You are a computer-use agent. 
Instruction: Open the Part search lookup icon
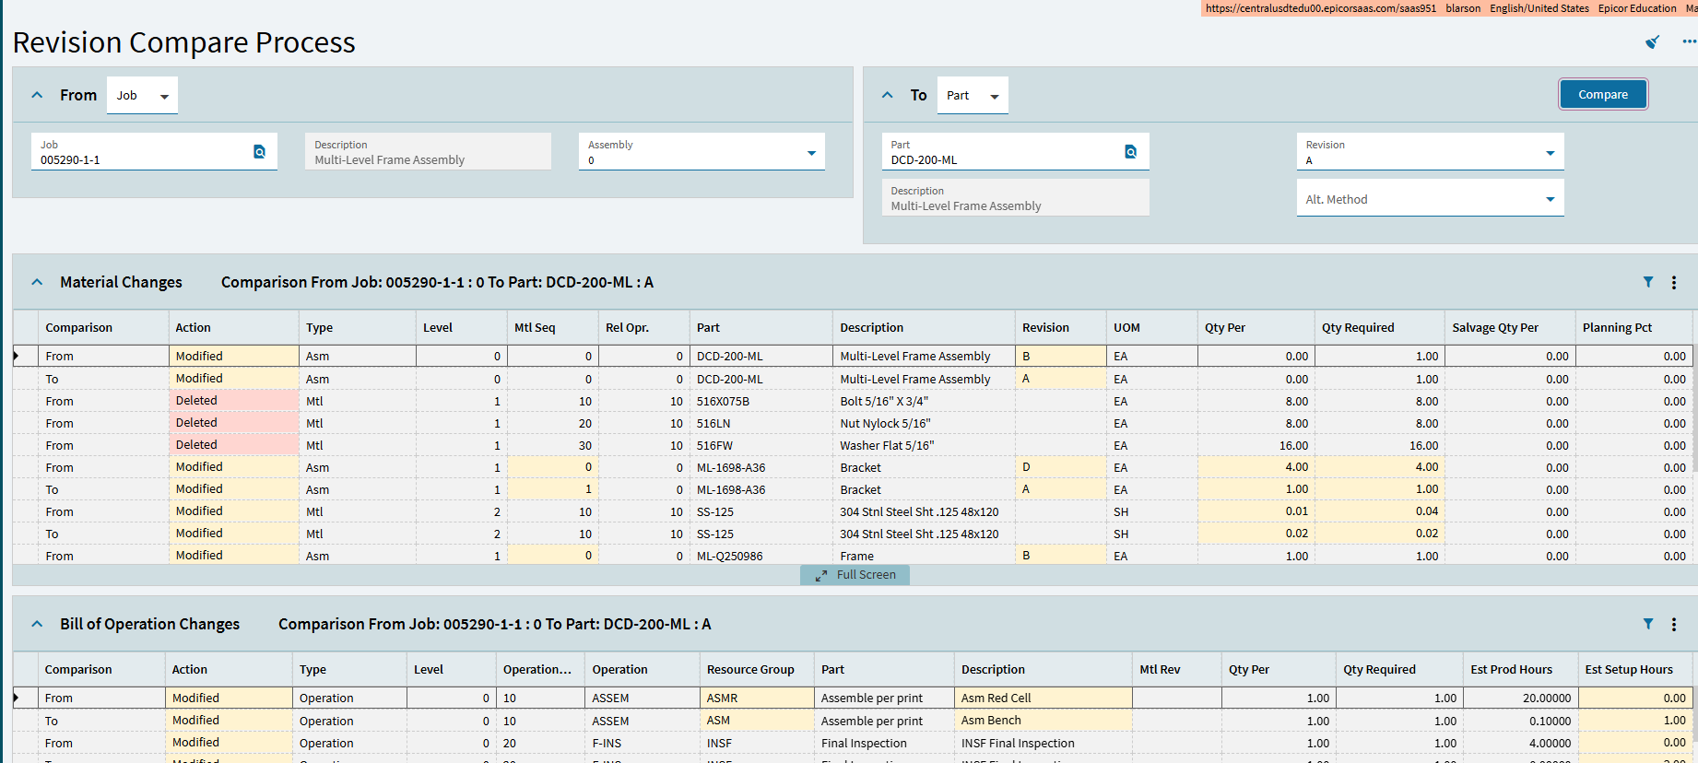click(1131, 152)
